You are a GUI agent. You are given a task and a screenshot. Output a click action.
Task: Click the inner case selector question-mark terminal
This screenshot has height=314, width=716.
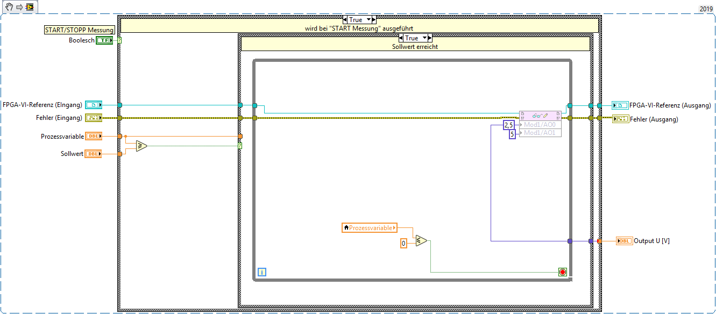240,146
